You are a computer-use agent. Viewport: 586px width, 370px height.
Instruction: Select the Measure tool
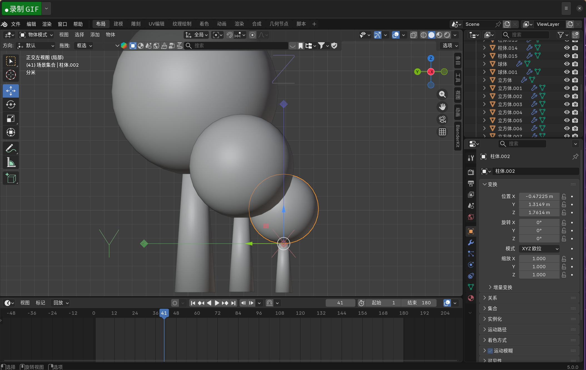[11, 162]
